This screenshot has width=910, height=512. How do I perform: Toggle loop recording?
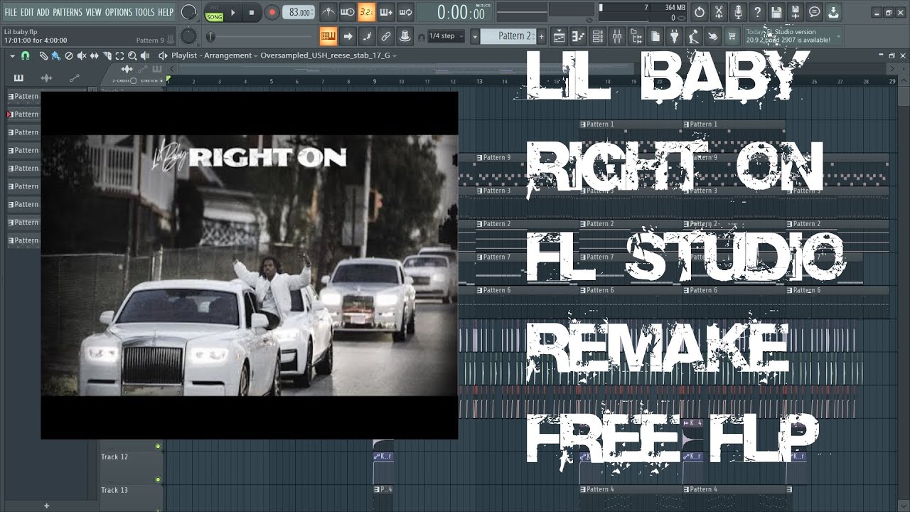405,12
